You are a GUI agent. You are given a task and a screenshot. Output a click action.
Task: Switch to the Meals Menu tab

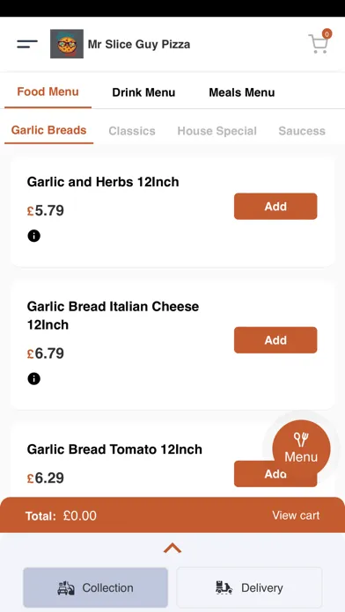[242, 92]
